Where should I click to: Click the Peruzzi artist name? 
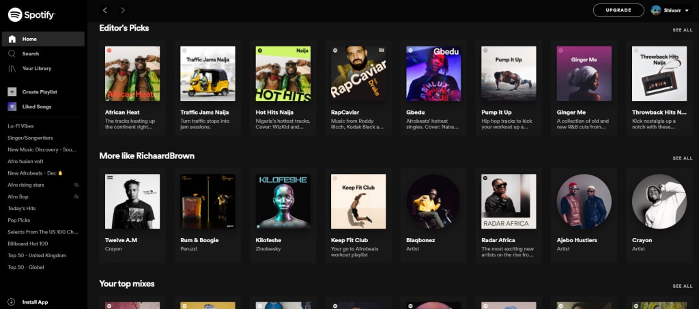pos(189,249)
